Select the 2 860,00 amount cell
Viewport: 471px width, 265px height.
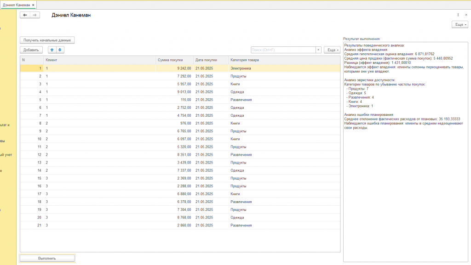pyautogui.click(x=174, y=225)
